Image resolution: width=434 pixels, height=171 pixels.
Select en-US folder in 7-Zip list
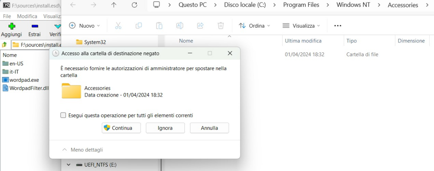16,64
